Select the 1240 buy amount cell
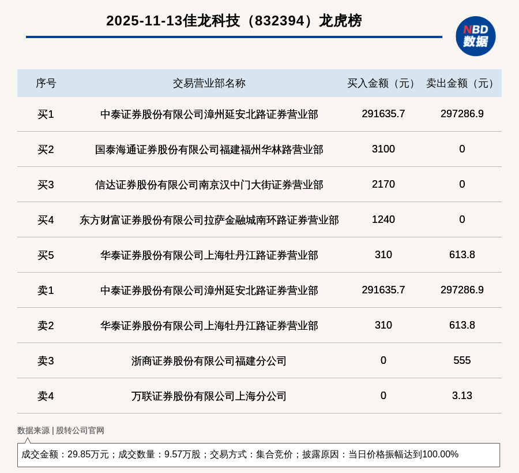Screen dimensions: 519x473 (x=383, y=219)
